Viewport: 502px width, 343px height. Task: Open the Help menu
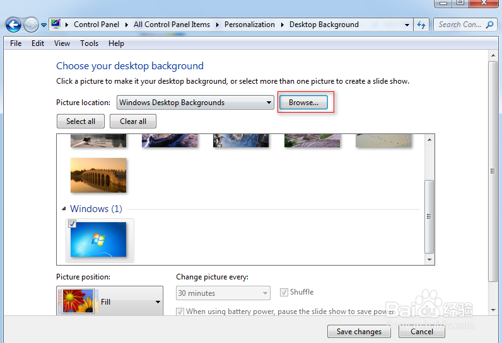[116, 43]
